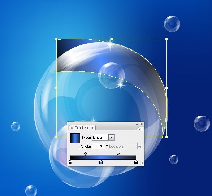Click the panel resize grip corner
This screenshot has height=196, width=212.
tap(142, 163)
